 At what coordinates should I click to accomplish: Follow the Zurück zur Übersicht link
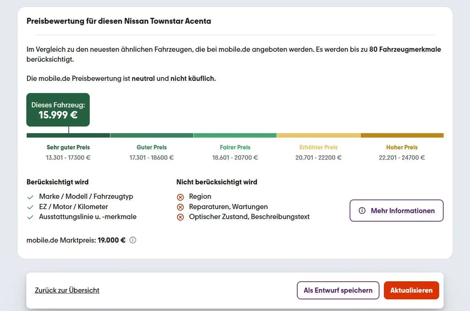tap(67, 290)
